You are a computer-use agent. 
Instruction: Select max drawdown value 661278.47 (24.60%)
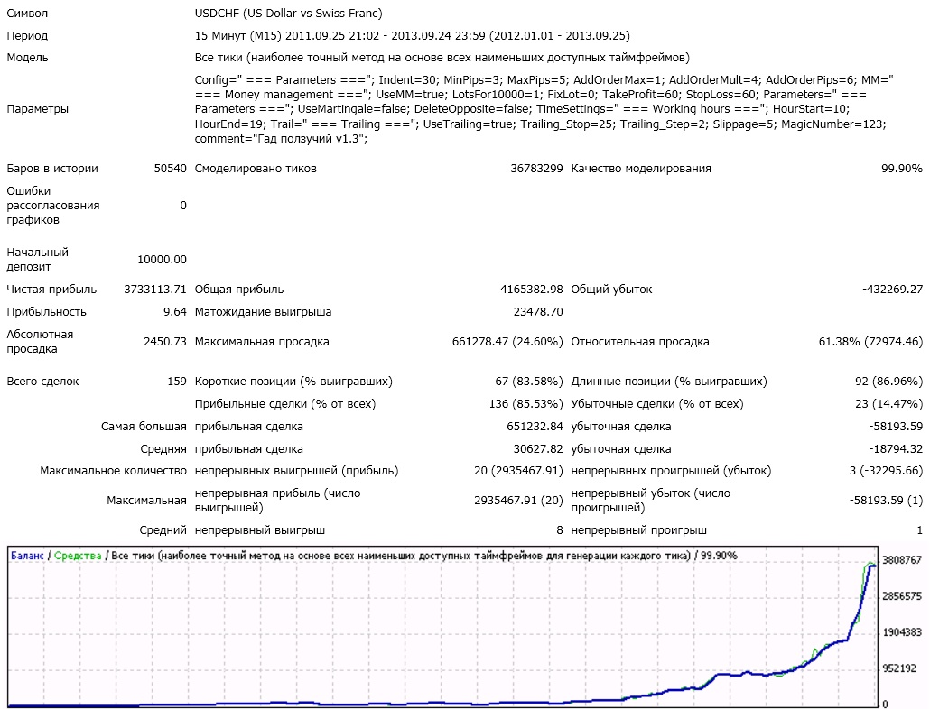tap(507, 341)
